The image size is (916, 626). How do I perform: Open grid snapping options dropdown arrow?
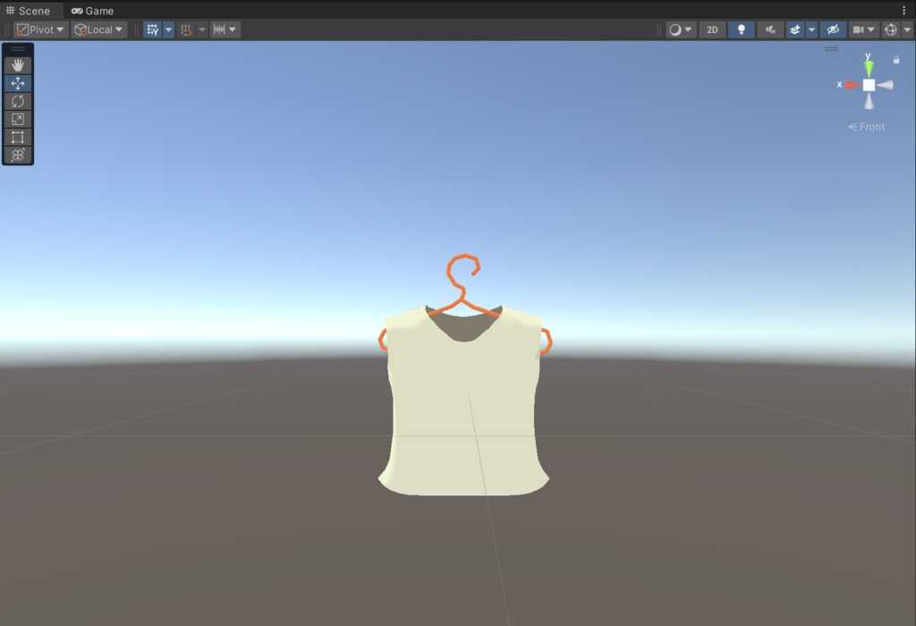click(201, 30)
